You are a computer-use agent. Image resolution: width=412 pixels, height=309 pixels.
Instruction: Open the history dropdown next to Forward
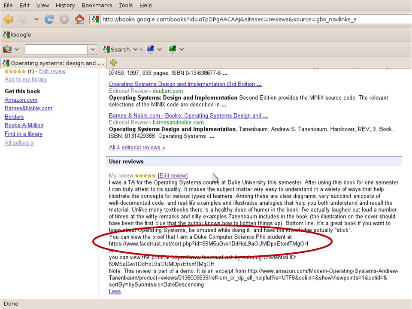pyautogui.click(x=36, y=19)
